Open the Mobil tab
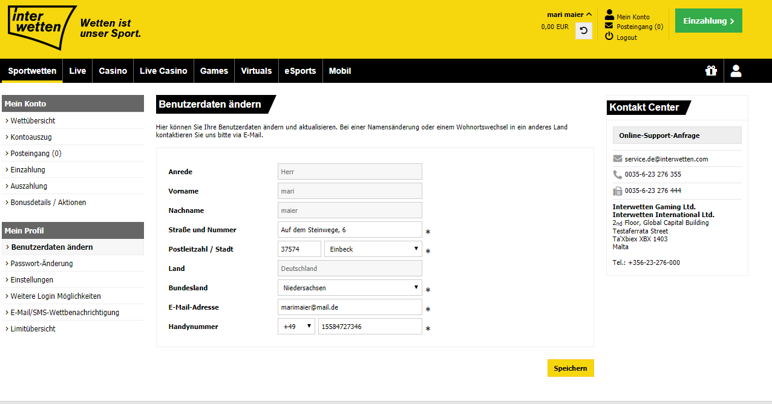Viewport: 772px width, 404px height. (340, 71)
